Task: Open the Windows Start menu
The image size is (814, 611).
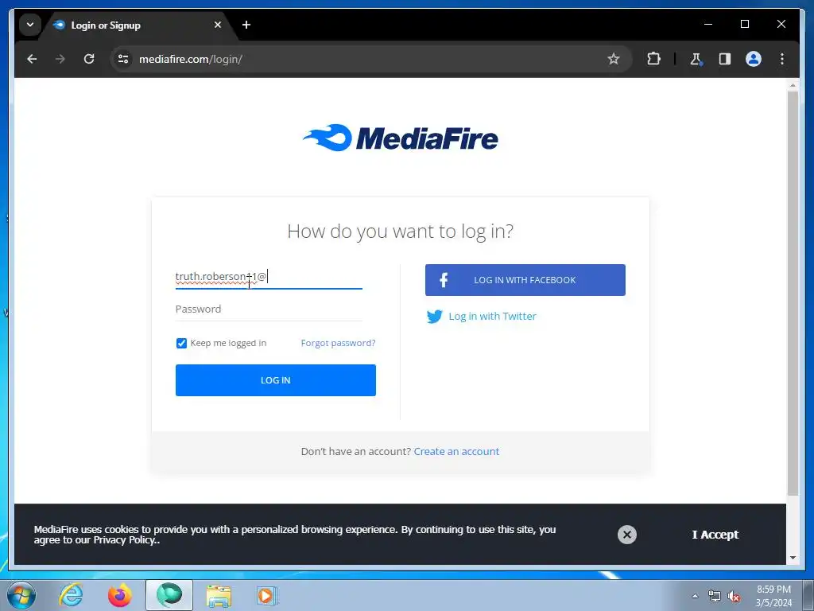Action: point(21,595)
